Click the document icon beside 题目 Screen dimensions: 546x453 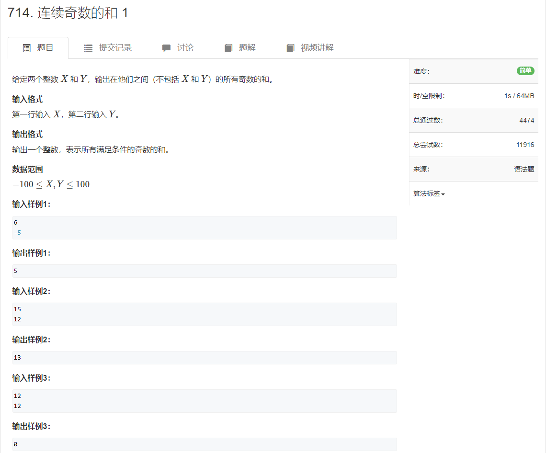(x=27, y=48)
